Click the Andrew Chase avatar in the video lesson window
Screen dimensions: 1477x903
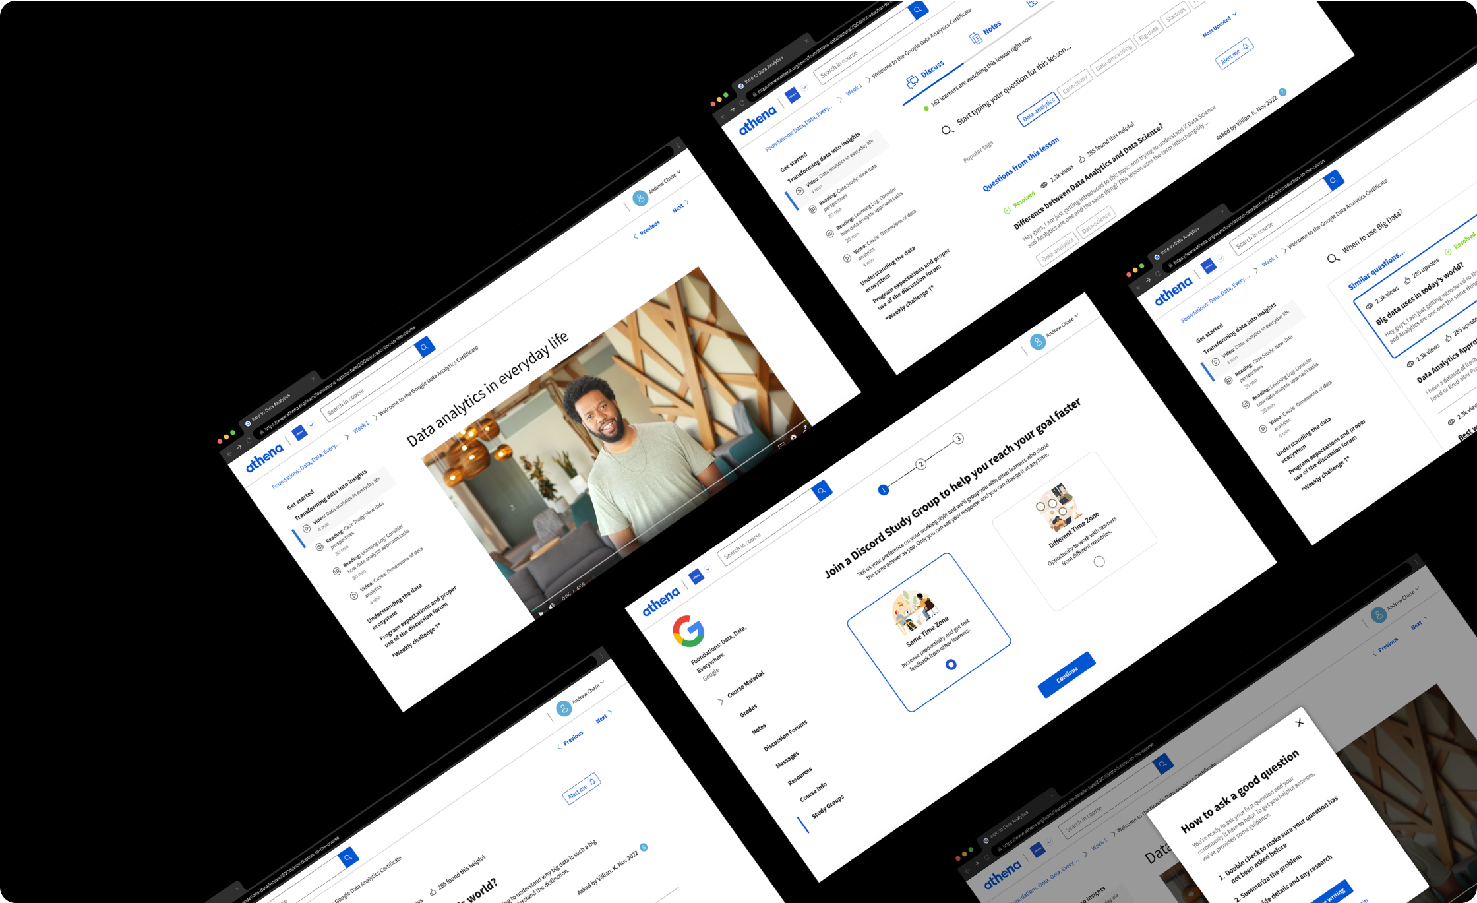point(640,198)
